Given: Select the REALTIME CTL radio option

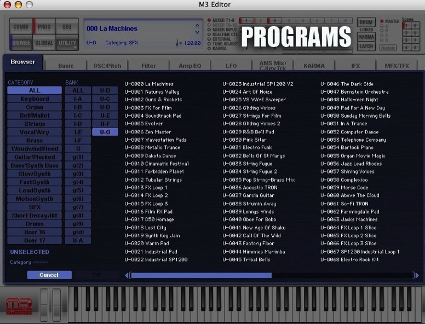Looking at the screenshot, I should tap(209, 34).
